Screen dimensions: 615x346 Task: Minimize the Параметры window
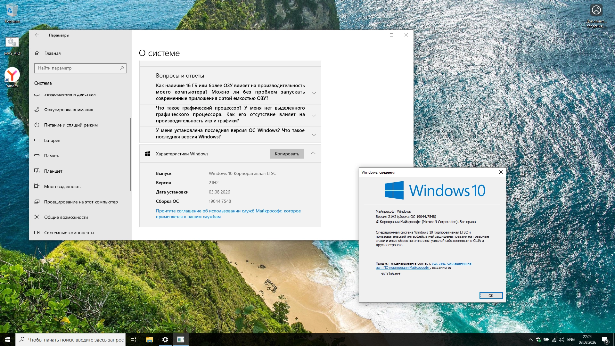pyautogui.click(x=377, y=35)
